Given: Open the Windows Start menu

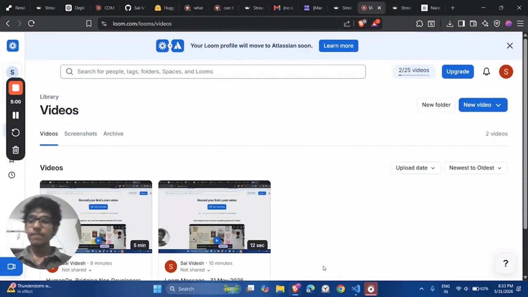Looking at the screenshot, I should tap(157, 289).
